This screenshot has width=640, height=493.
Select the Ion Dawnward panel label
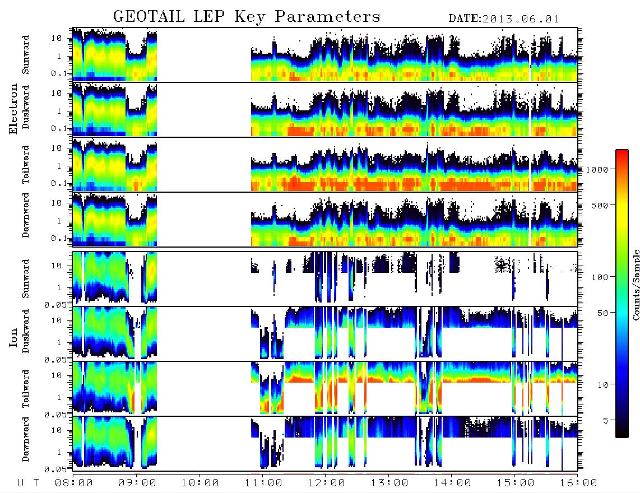26,439
